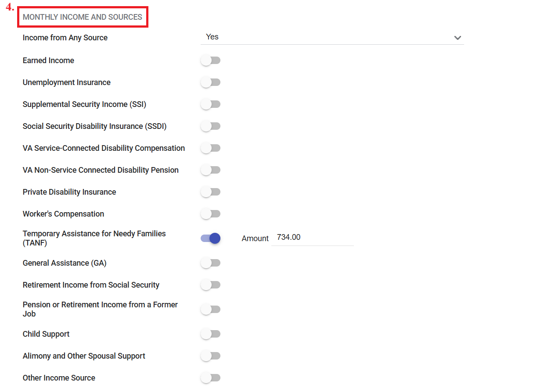The height and width of the screenshot is (388, 551).
Task: Enable the Private Disability Insurance switch
Action: tap(210, 192)
